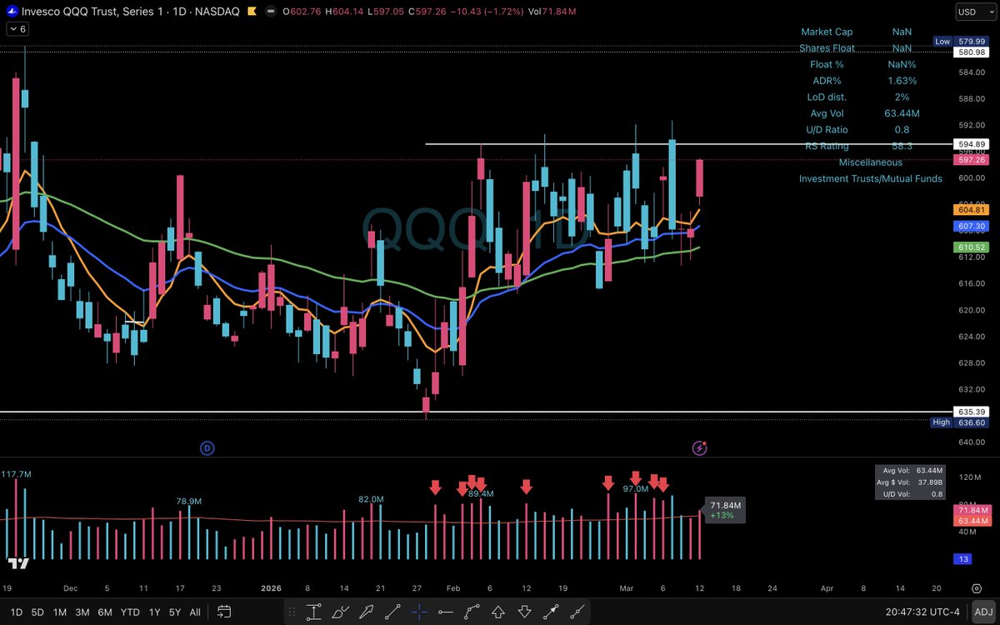Click the 117.7M volume peak label
The image size is (1000, 625).
[17, 474]
